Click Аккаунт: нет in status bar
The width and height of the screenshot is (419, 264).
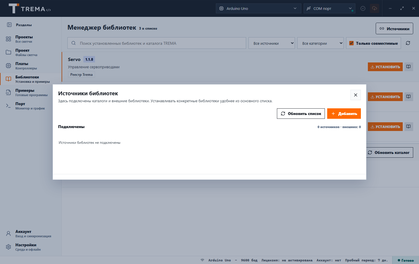pyautogui.click(x=329, y=260)
